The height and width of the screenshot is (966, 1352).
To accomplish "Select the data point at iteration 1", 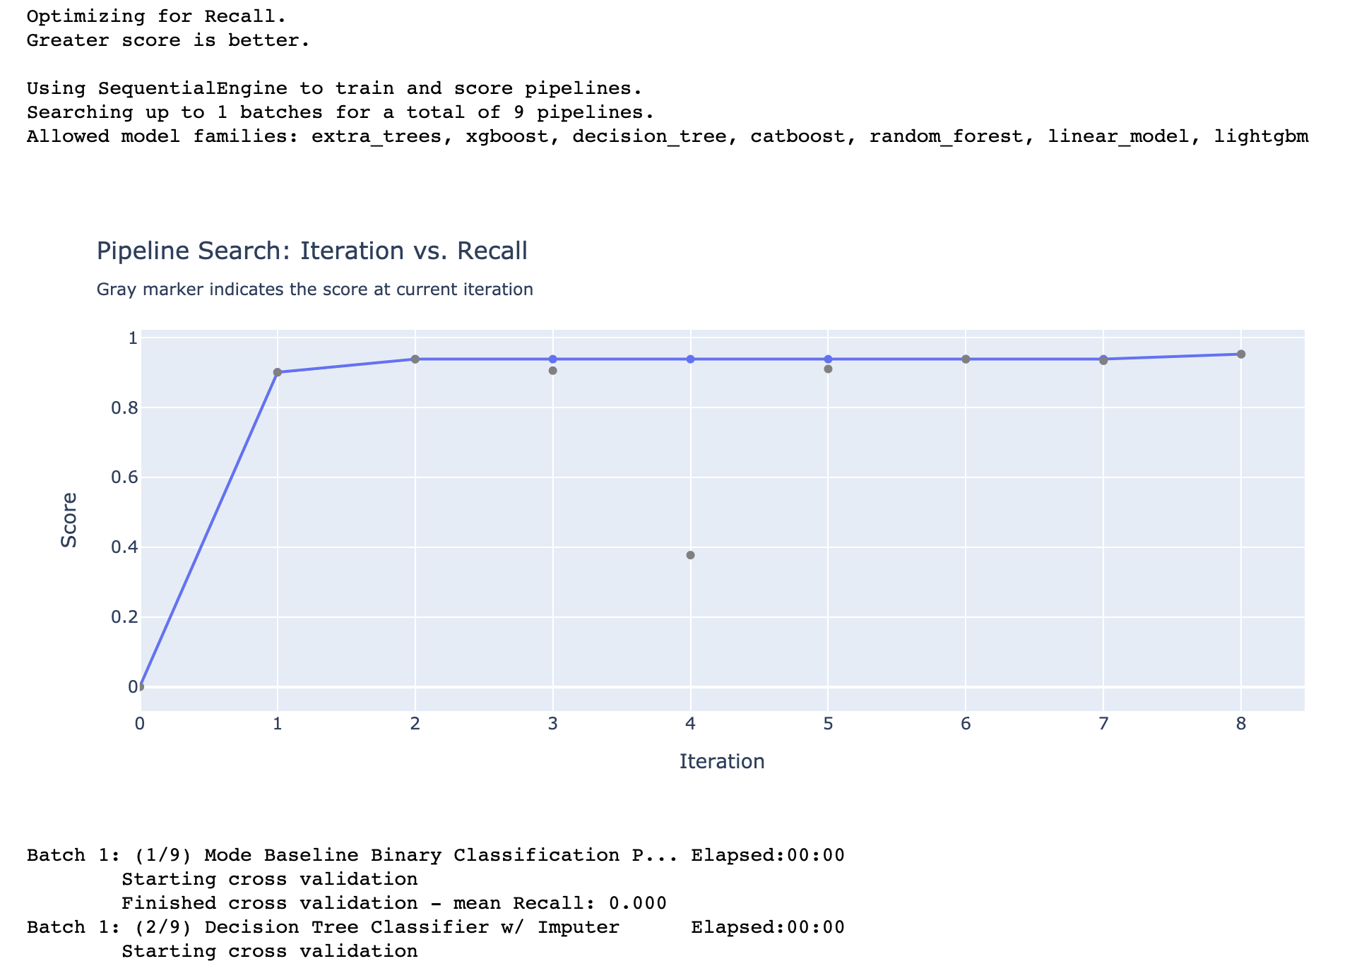I will pos(278,372).
